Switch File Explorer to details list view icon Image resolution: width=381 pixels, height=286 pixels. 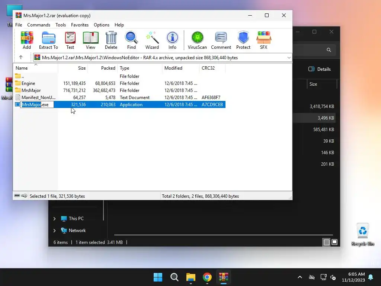(x=326, y=242)
